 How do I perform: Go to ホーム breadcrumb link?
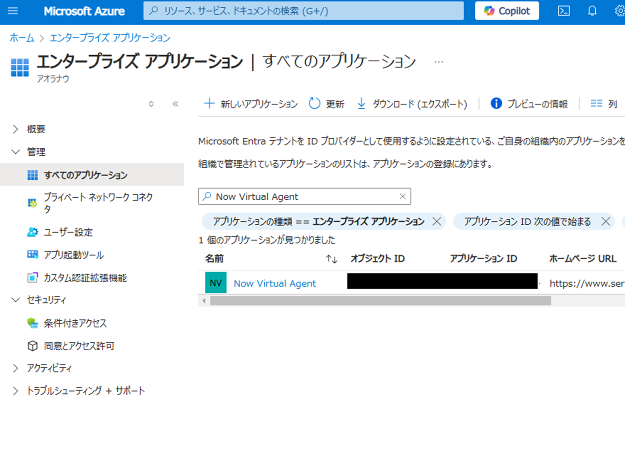pos(22,38)
